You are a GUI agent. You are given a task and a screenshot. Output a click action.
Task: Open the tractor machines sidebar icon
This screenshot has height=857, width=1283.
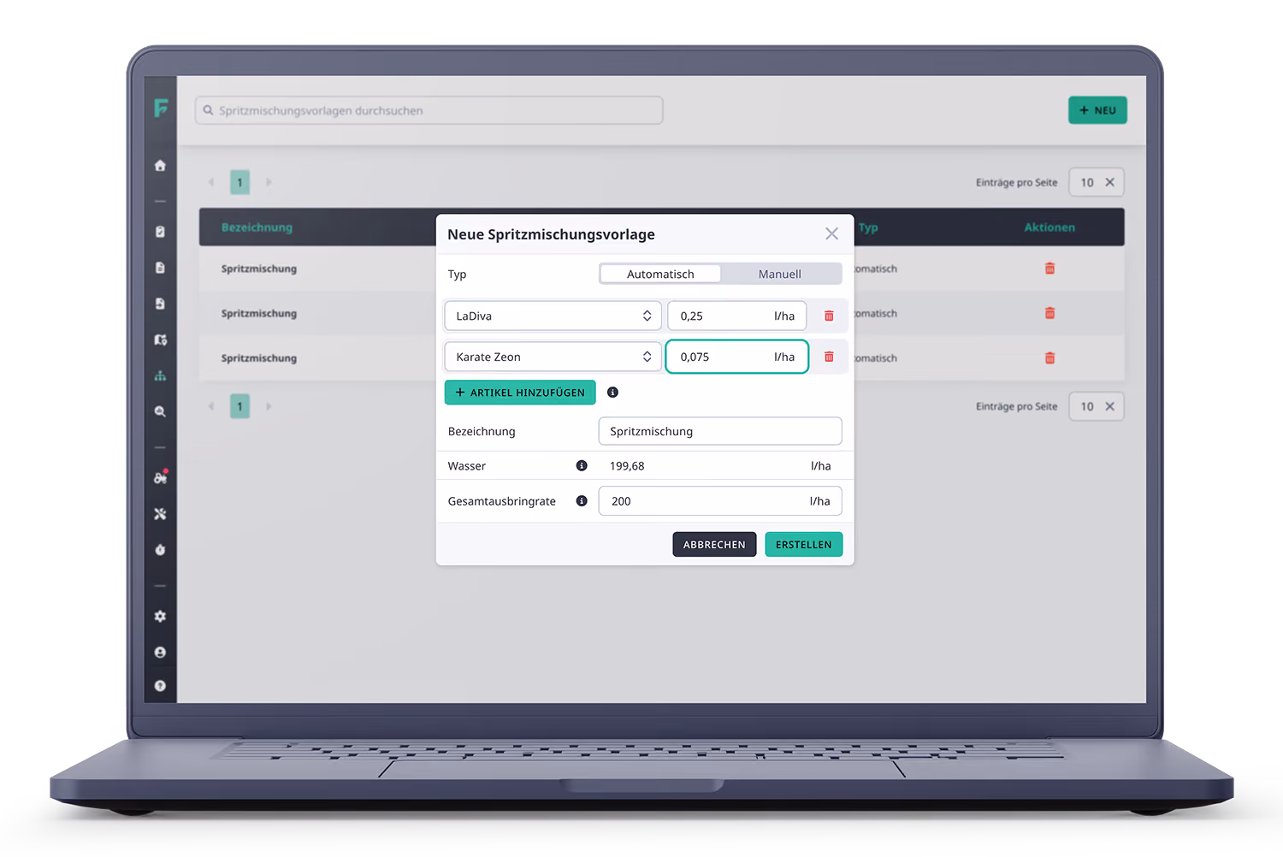(x=160, y=478)
